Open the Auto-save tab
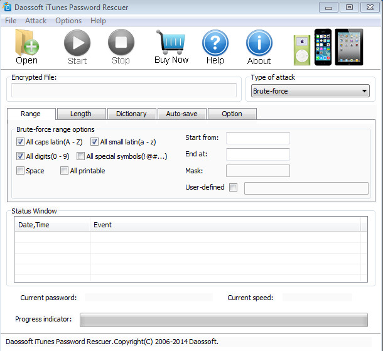Screen dimensions: 383x351 [182, 114]
